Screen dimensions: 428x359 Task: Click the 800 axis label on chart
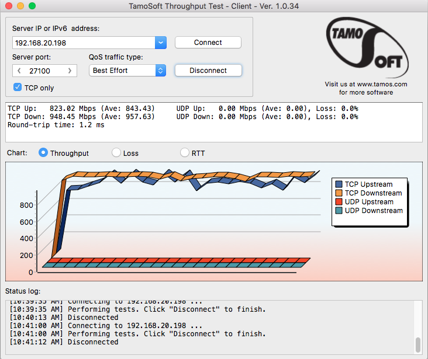coord(26,205)
